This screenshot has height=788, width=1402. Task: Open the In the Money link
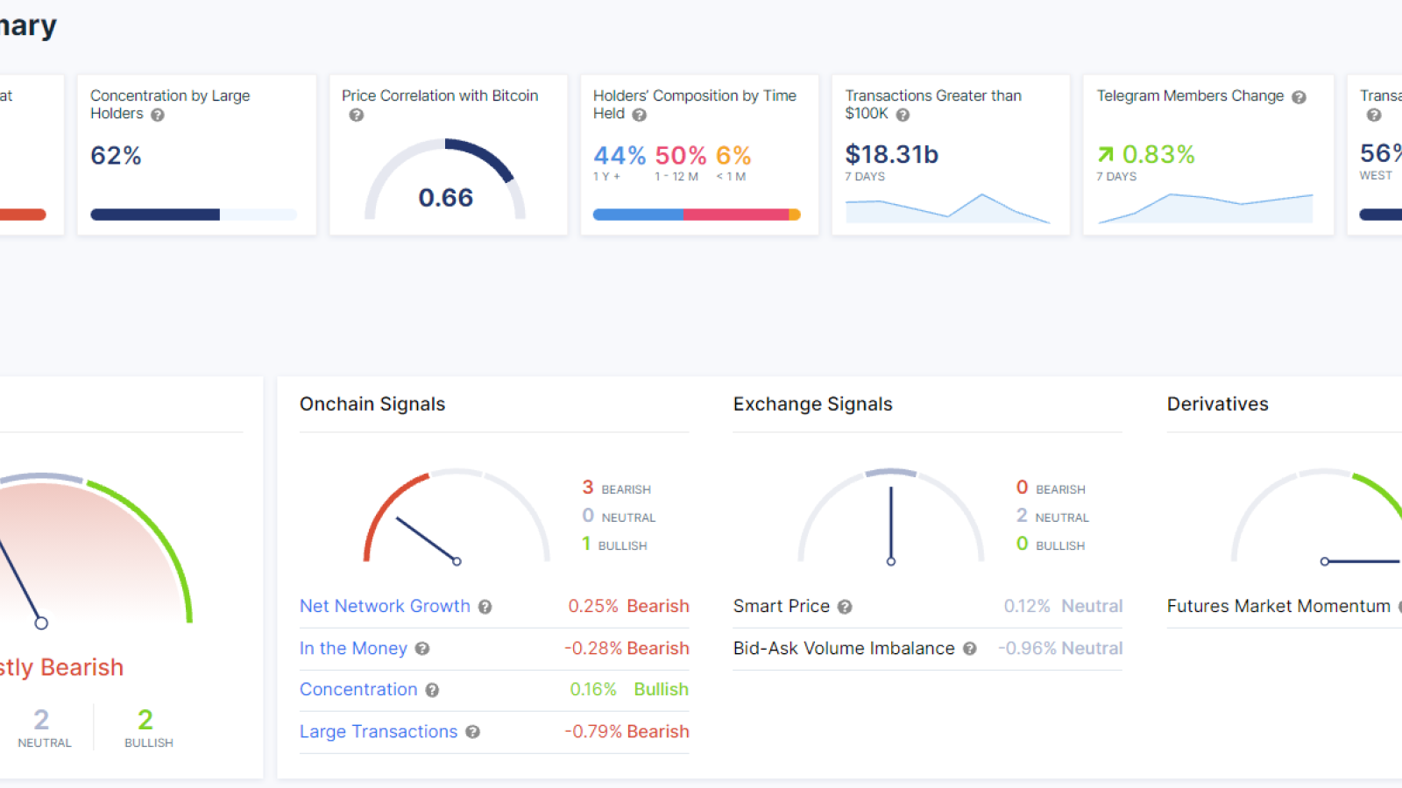tap(353, 648)
